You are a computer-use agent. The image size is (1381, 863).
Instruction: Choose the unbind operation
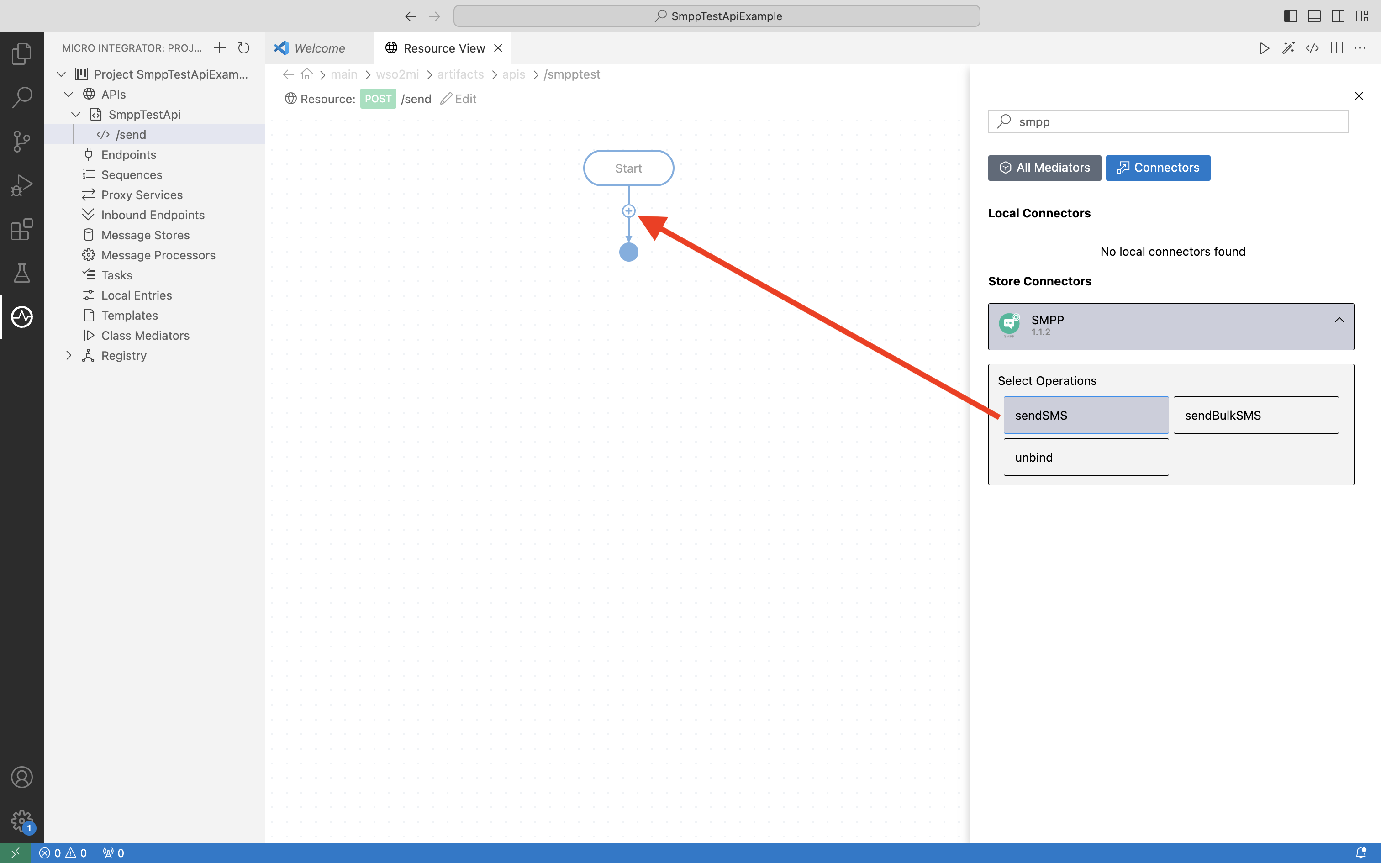(1086, 457)
